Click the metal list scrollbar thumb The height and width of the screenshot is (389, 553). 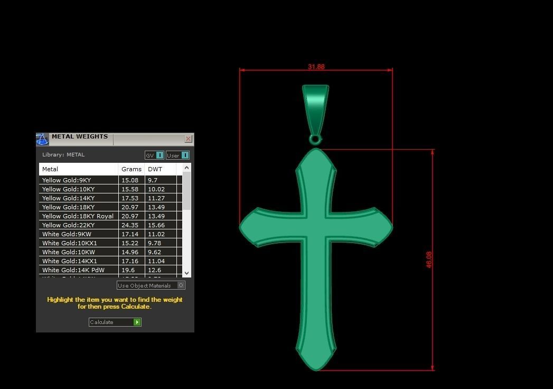click(187, 191)
